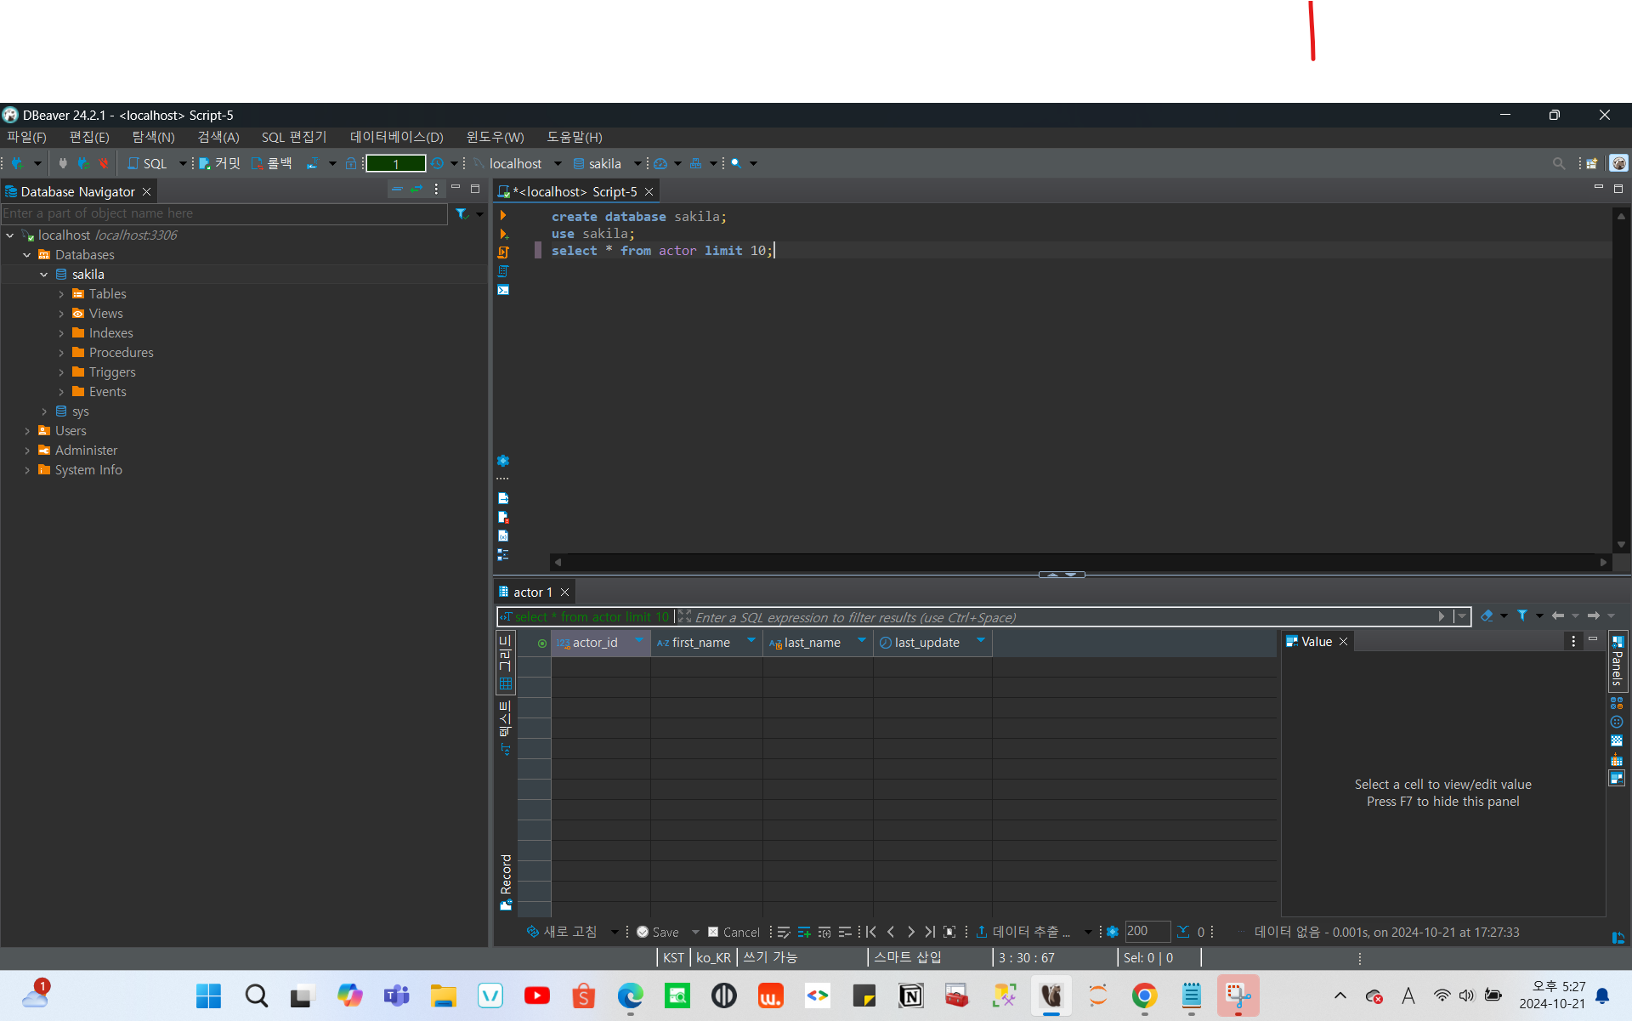Select the Indexes tree item
This screenshot has width=1632, height=1021.
coord(110,333)
